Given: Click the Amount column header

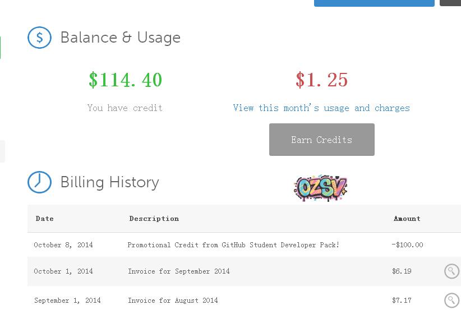Looking at the screenshot, I should (x=407, y=219).
